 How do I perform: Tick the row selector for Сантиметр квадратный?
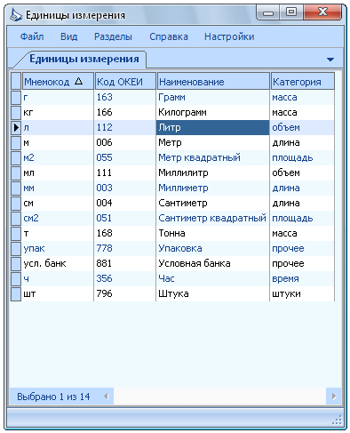[x=16, y=219]
